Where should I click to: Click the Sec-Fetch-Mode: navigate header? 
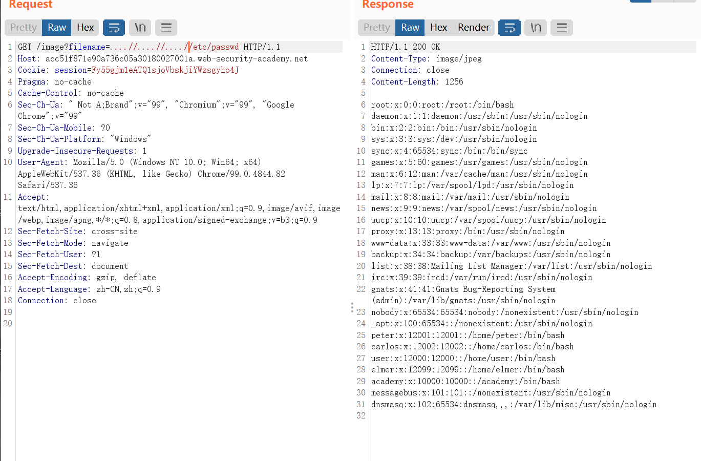click(73, 243)
